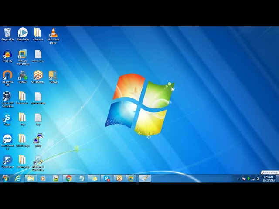This screenshot has width=279, height=209.
Task: Select the VMware Workstation desktop shortcut
Action: (23, 57)
